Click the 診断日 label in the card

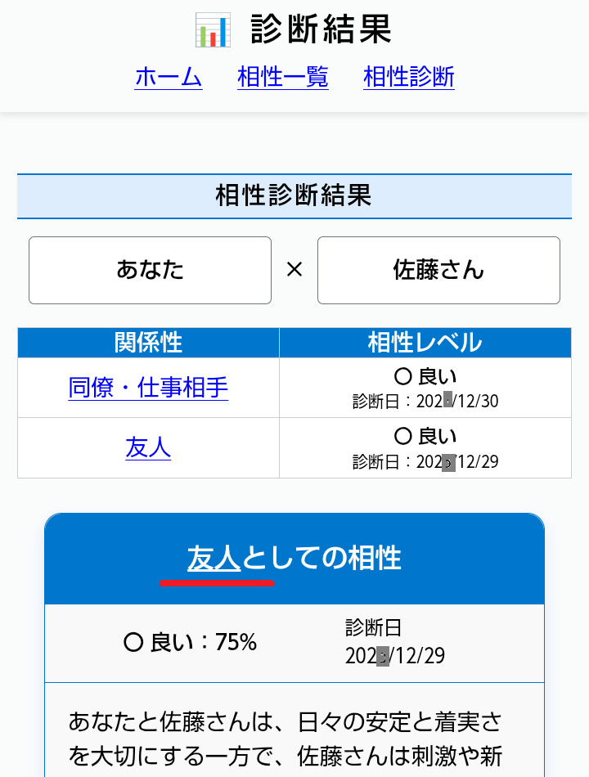pyautogui.click(x=373, y=628)
